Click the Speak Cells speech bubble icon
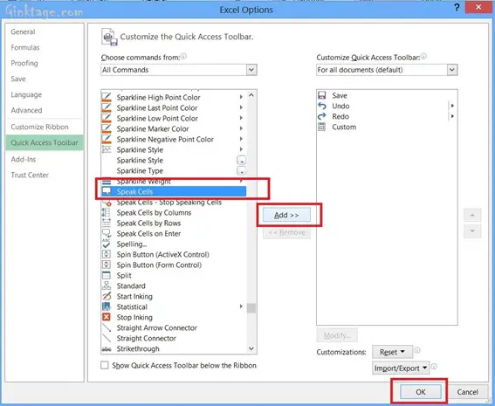 [x=107, y=191]
